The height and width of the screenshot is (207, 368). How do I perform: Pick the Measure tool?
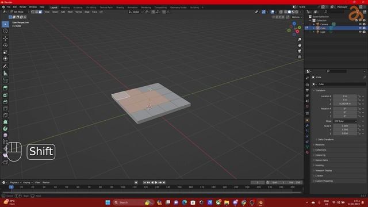click(5, 74)
